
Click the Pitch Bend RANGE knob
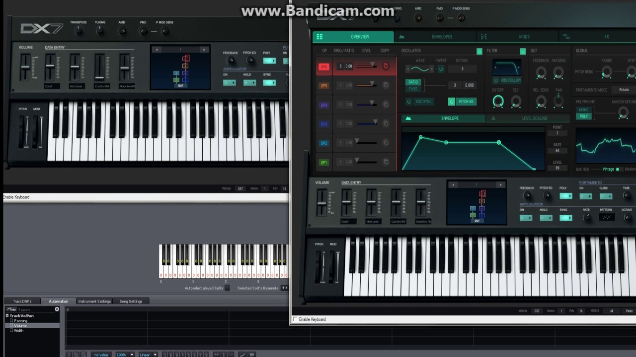tap(606, 73)
